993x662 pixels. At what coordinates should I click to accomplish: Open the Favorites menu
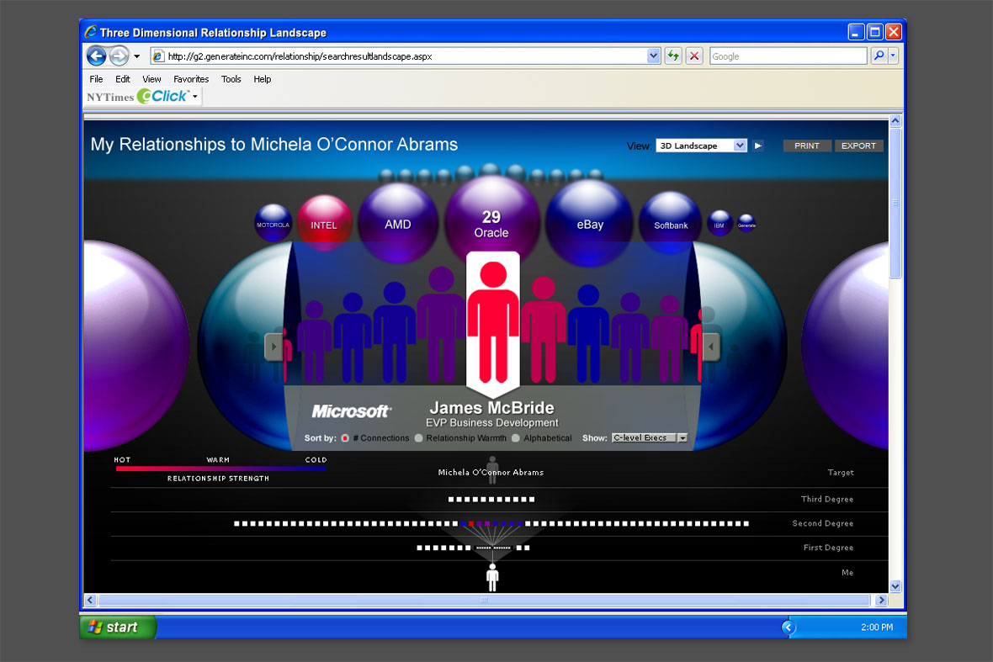(x=191, y=79)
